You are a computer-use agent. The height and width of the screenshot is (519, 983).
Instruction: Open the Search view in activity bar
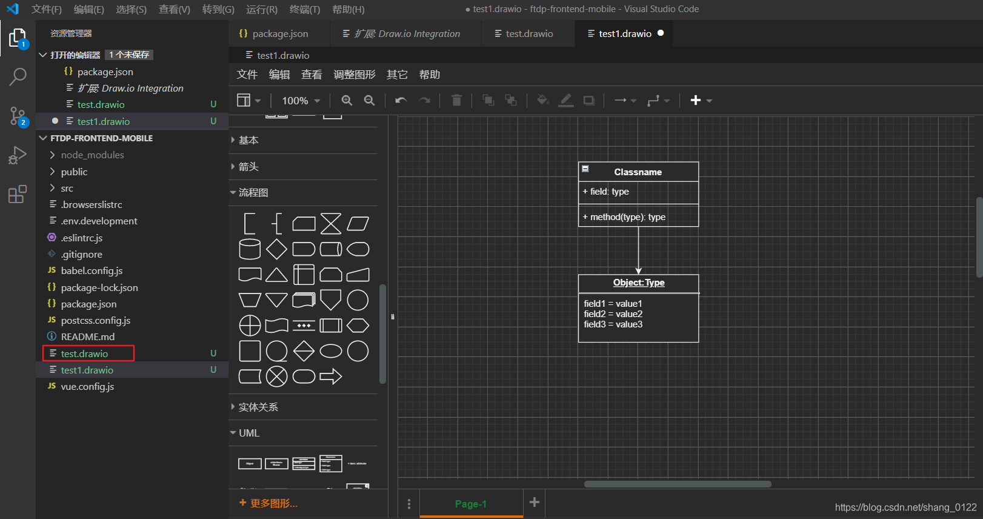click(18, 76)
